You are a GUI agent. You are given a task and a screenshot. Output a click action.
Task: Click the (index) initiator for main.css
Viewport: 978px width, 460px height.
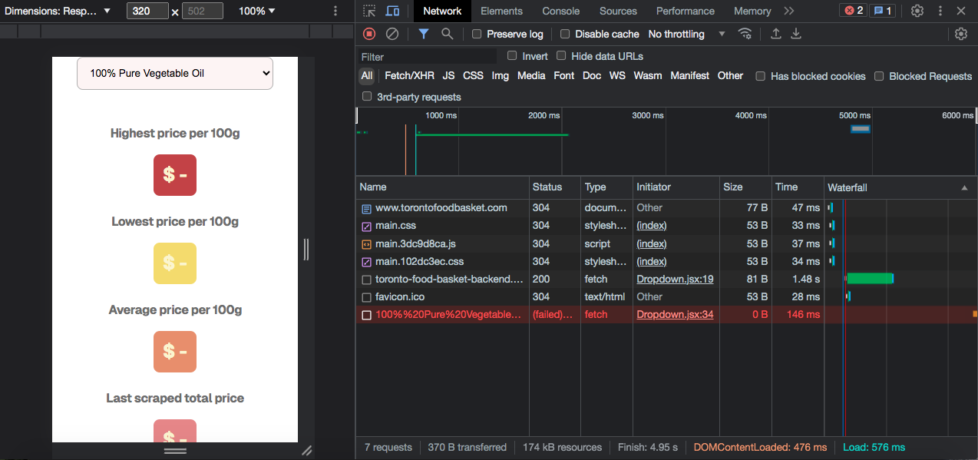pyautogui.click(x=651, y=225)
